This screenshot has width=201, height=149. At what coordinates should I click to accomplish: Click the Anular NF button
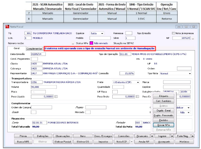click(144, 142)
